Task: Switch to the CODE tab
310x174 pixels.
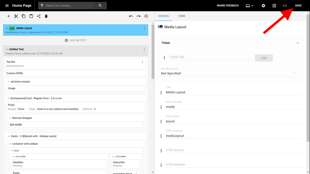Action: click(x=182, y=16)
